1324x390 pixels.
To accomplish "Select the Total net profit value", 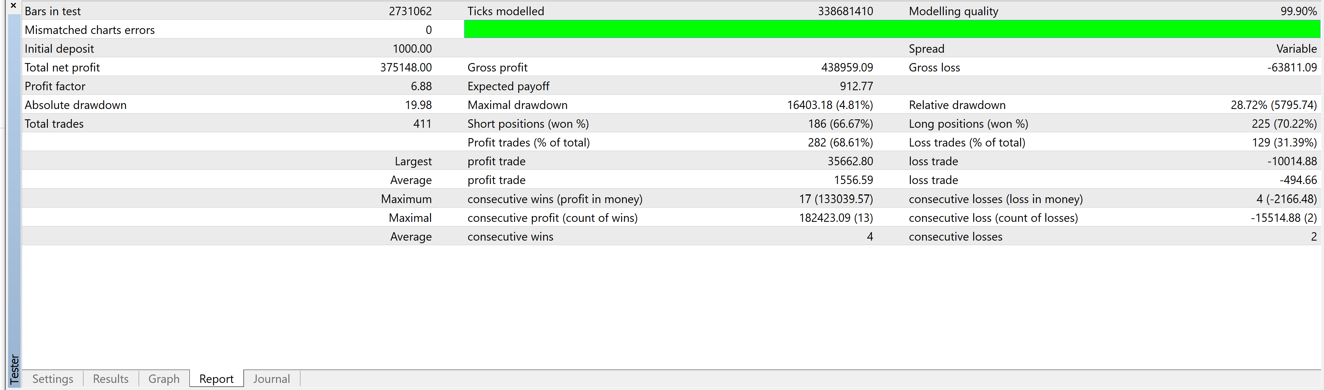I will coord(405,67).
